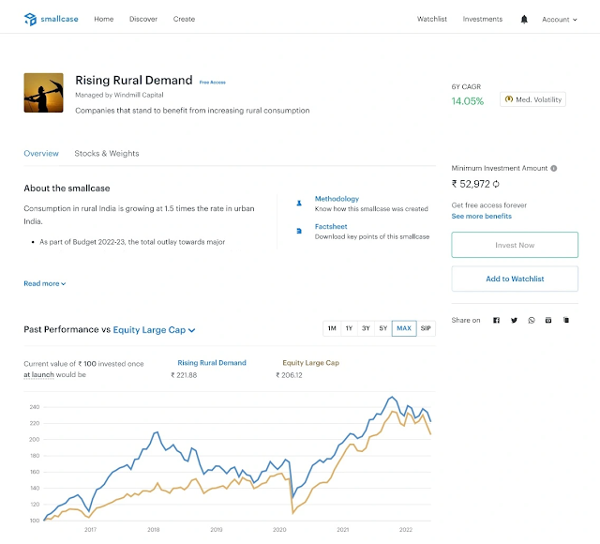
Task: Open the Discover menu item
Action: 143,19
